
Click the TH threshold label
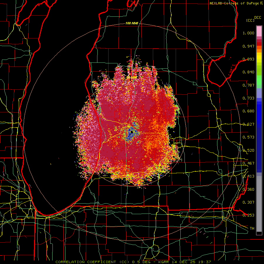(252, 229)
